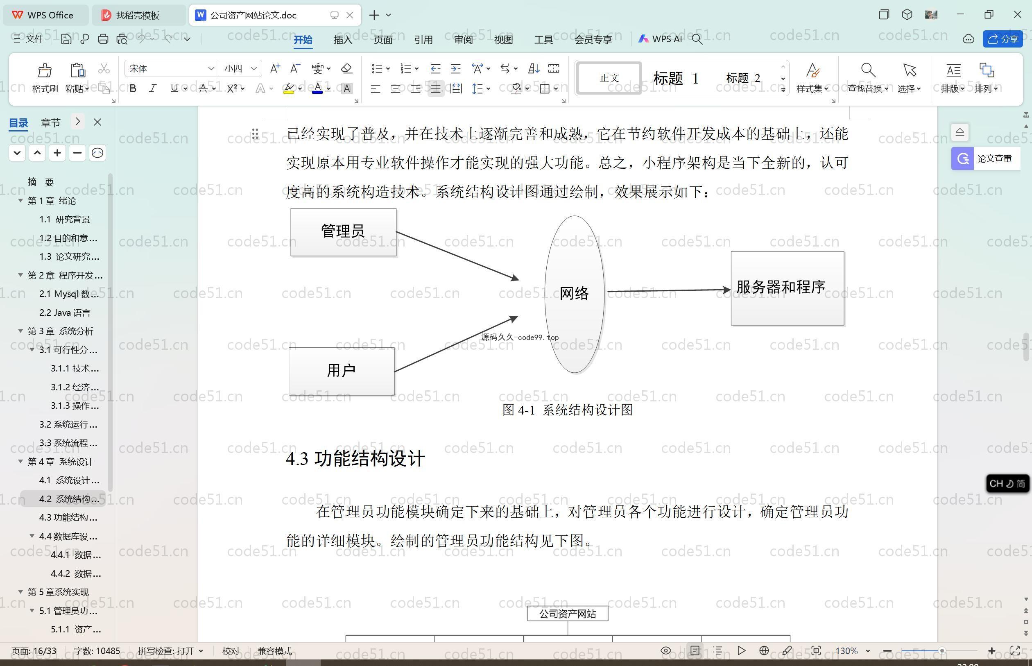Click the 论文查重 button

(985, 159)
